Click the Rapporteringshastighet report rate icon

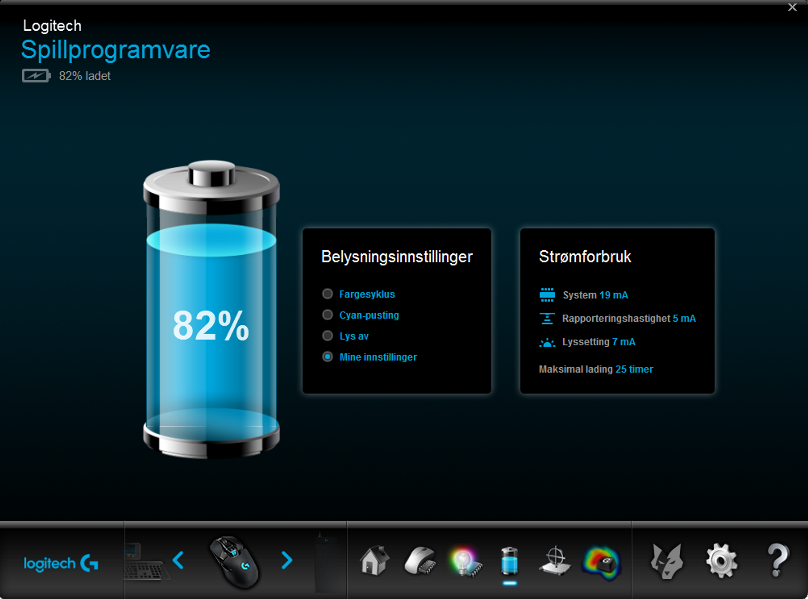547,318
